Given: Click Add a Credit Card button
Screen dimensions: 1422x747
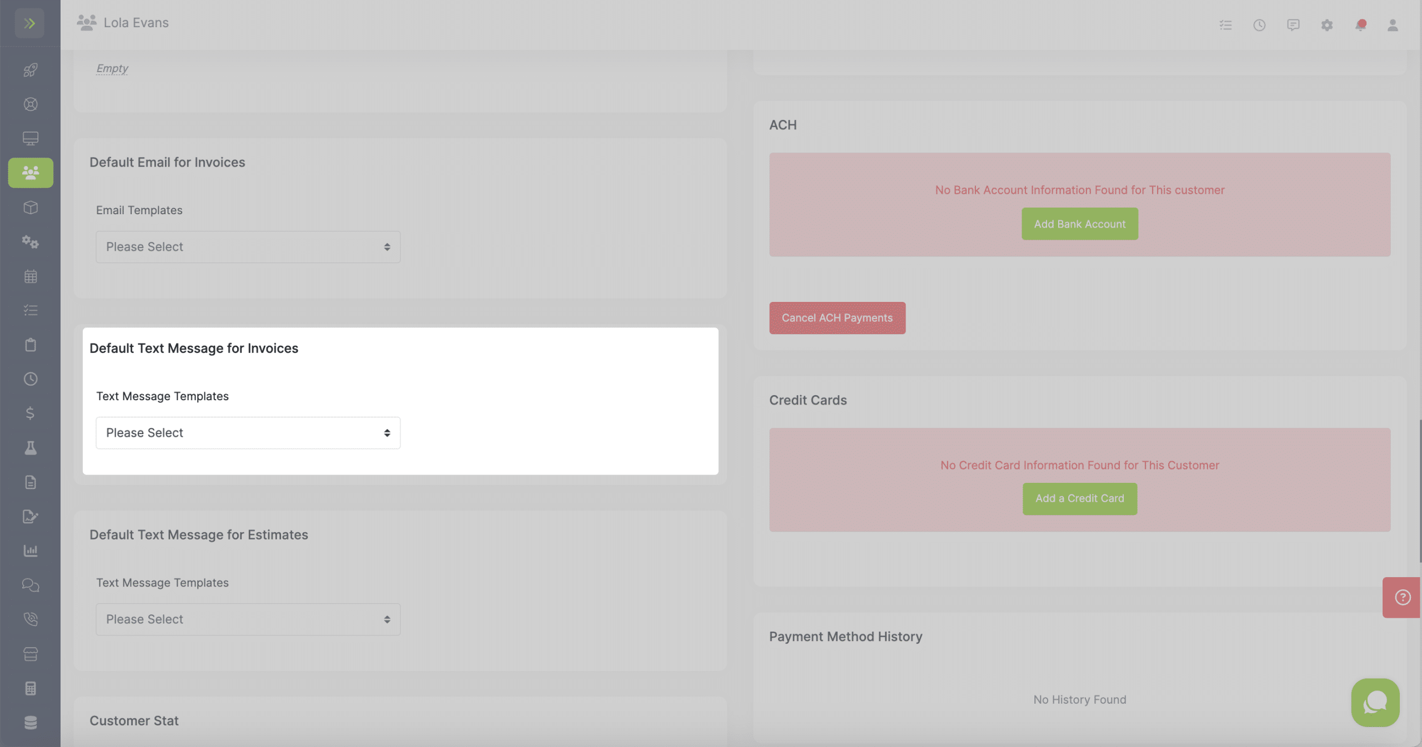Looking at the screenshot, I should click(x=1080, y=498).
